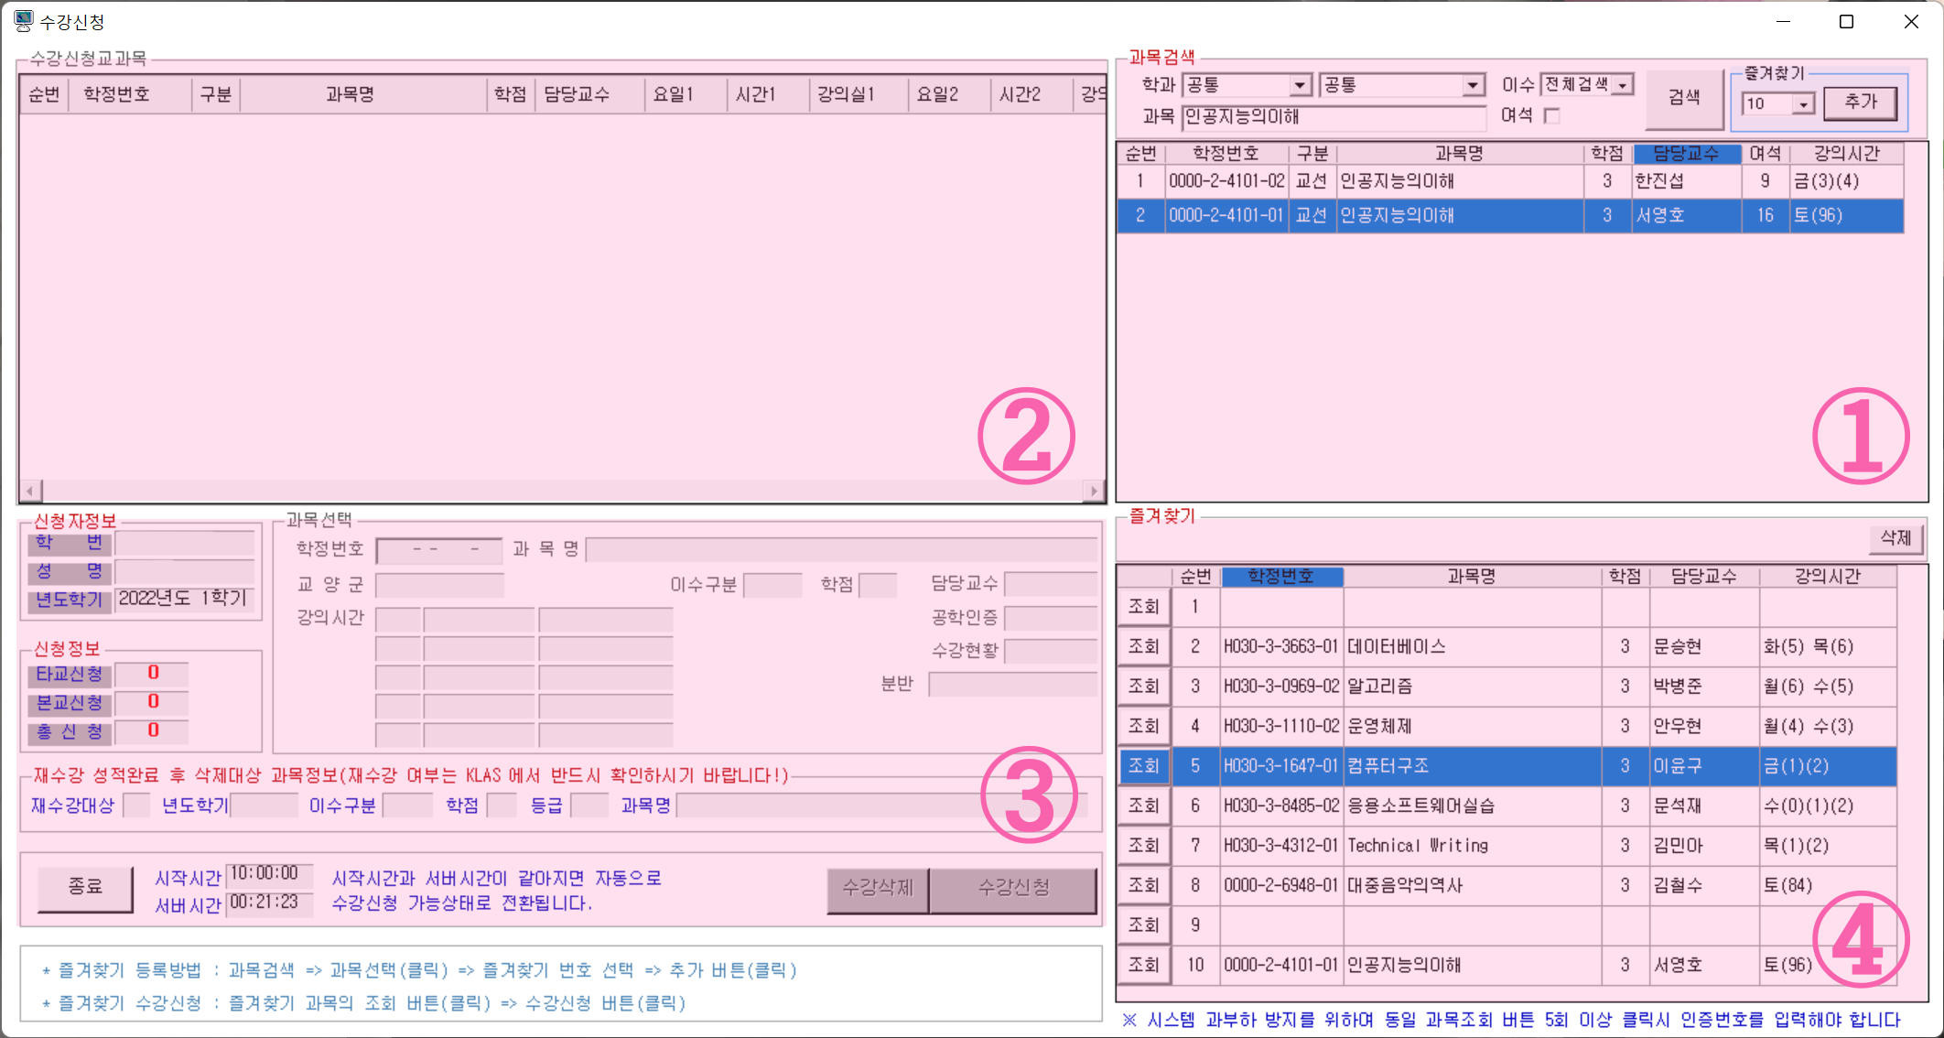Click the 학정번호 field in 과목선택
The image size is (1944, 1038).
(x=439, y=549)
